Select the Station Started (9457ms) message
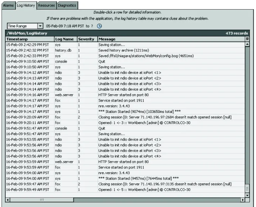 pyautogui.click(x=139, y=178)
